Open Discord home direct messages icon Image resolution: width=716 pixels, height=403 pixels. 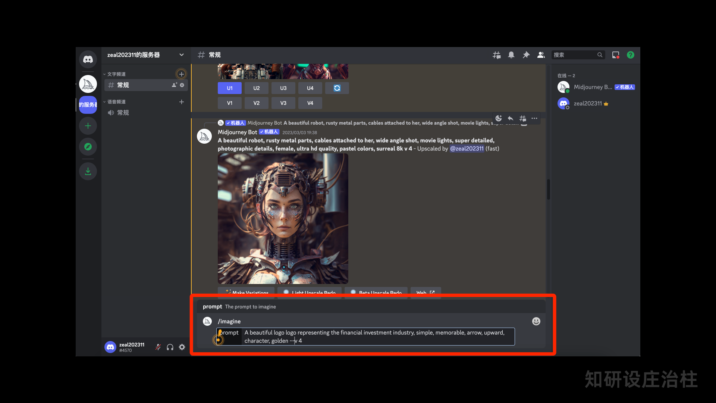tap(88, 59)
